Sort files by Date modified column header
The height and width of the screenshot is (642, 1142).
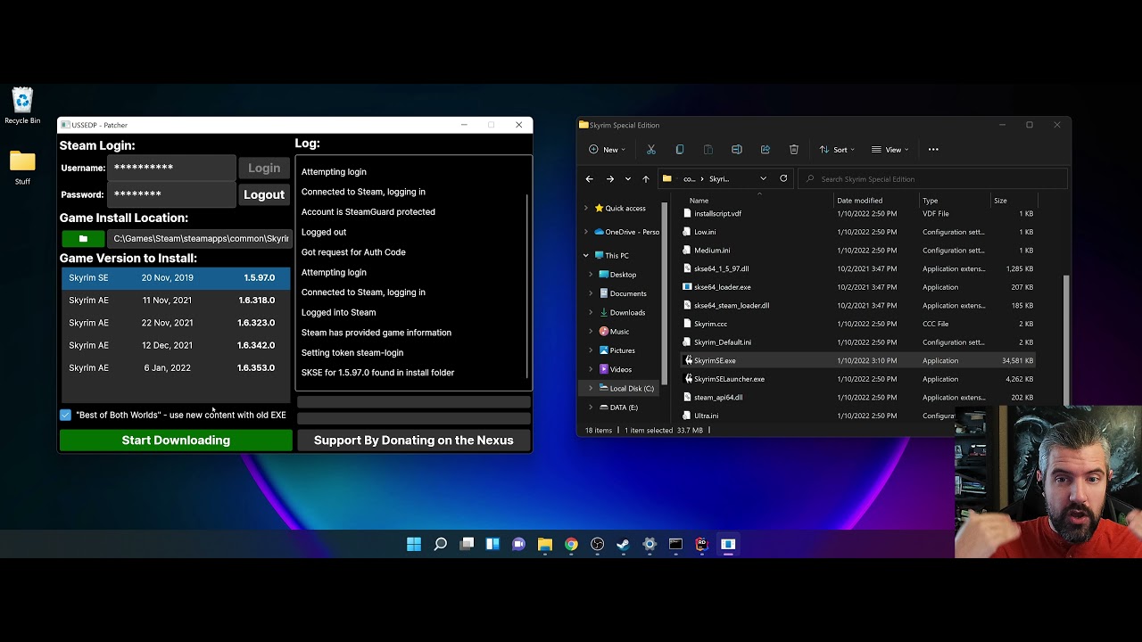pyautogui.click(x=860, y=201)
